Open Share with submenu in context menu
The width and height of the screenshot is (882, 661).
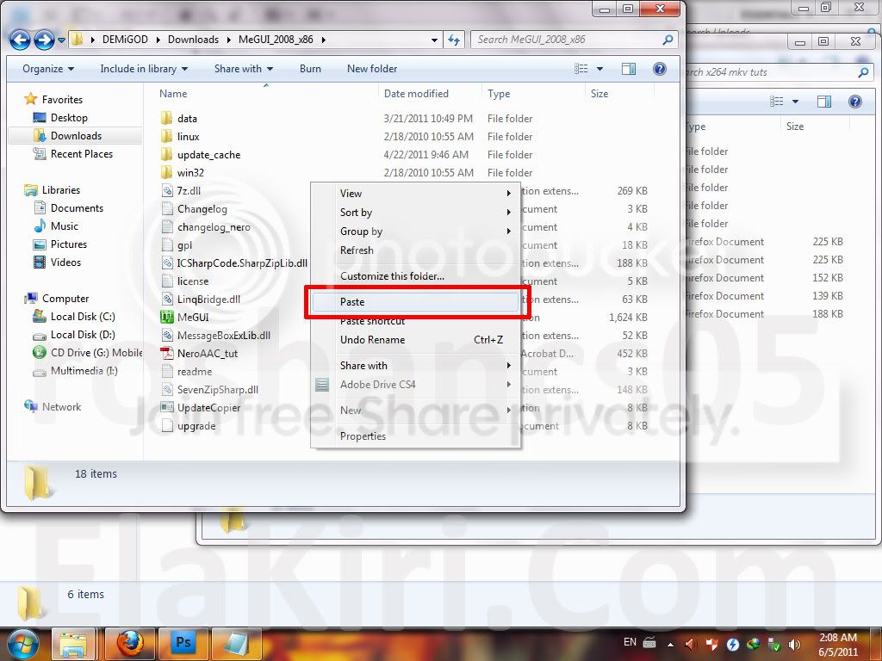[x=415, y=365]
